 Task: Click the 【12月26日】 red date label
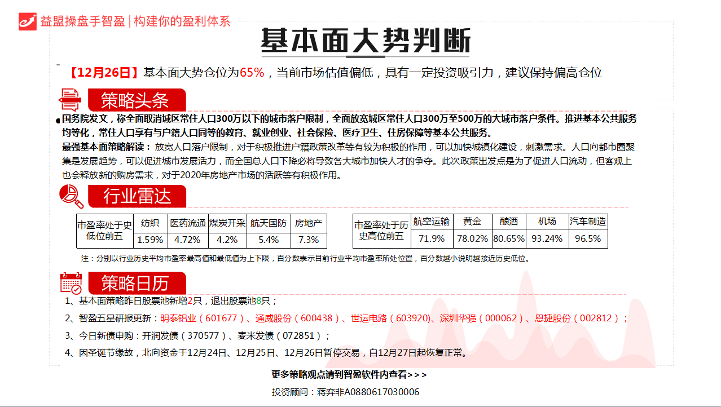(104, 73)
